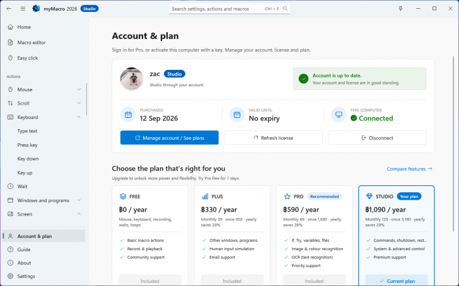Viewport: 459px width, 286px height.
Task: Click the Recommended badge on PRO
Action: (x=324, y=197)
